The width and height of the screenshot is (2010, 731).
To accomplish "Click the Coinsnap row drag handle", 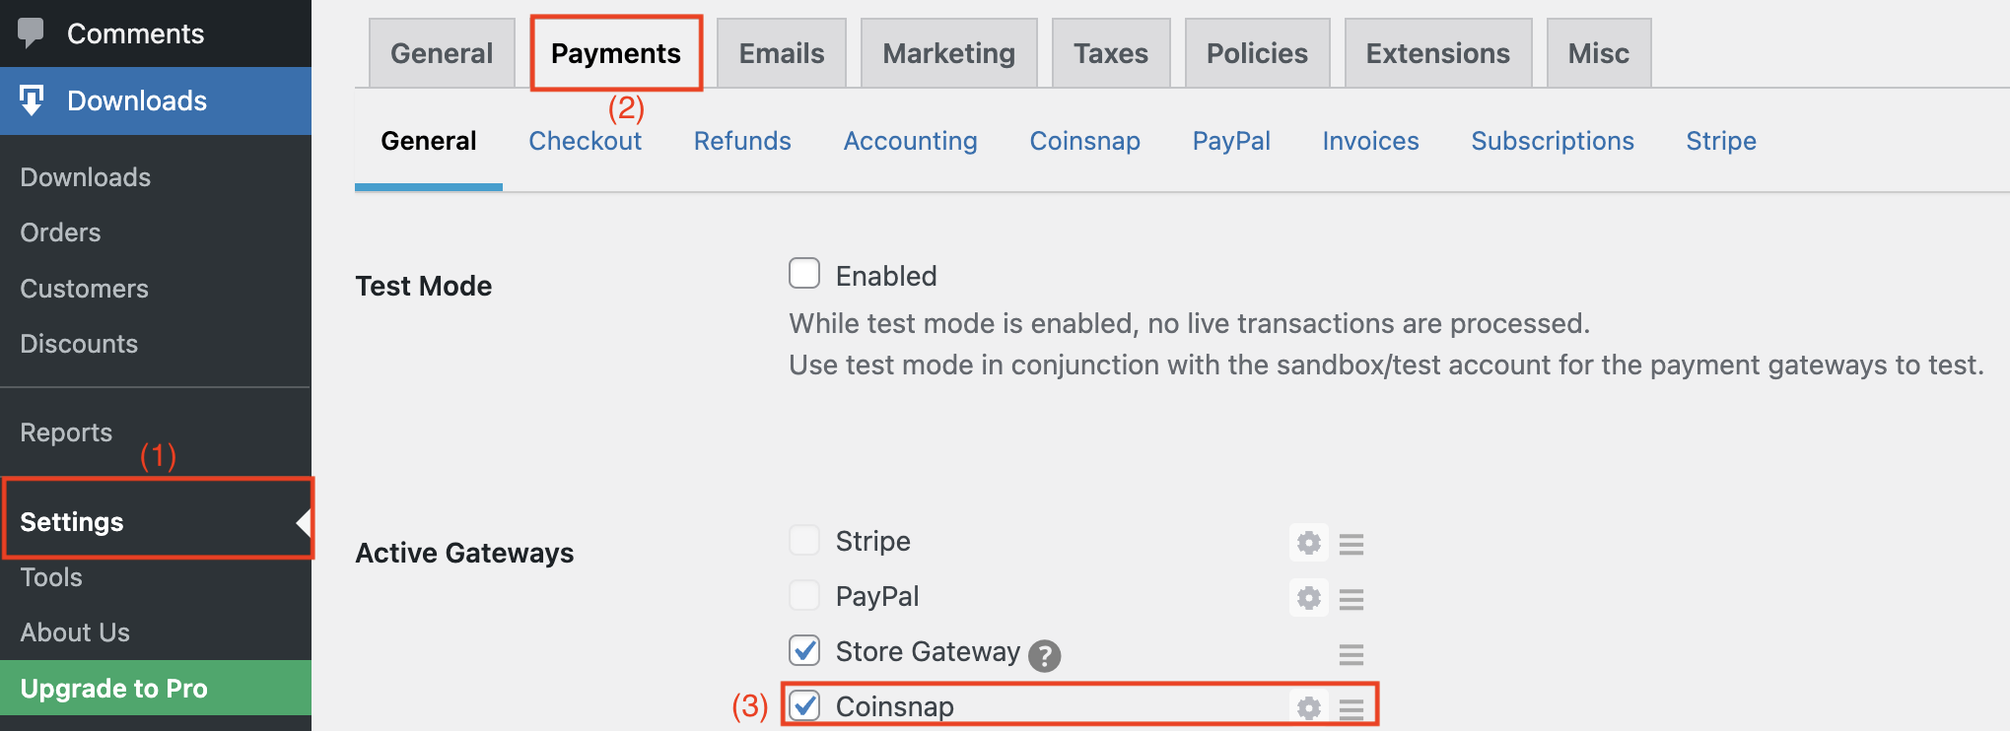I will coord(1352,708).
